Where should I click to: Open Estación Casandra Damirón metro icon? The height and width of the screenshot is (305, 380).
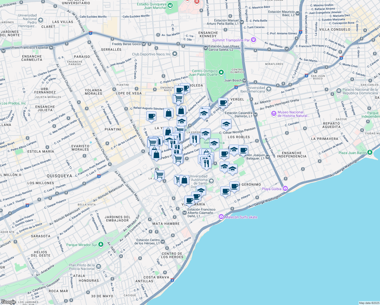point(256,115)
